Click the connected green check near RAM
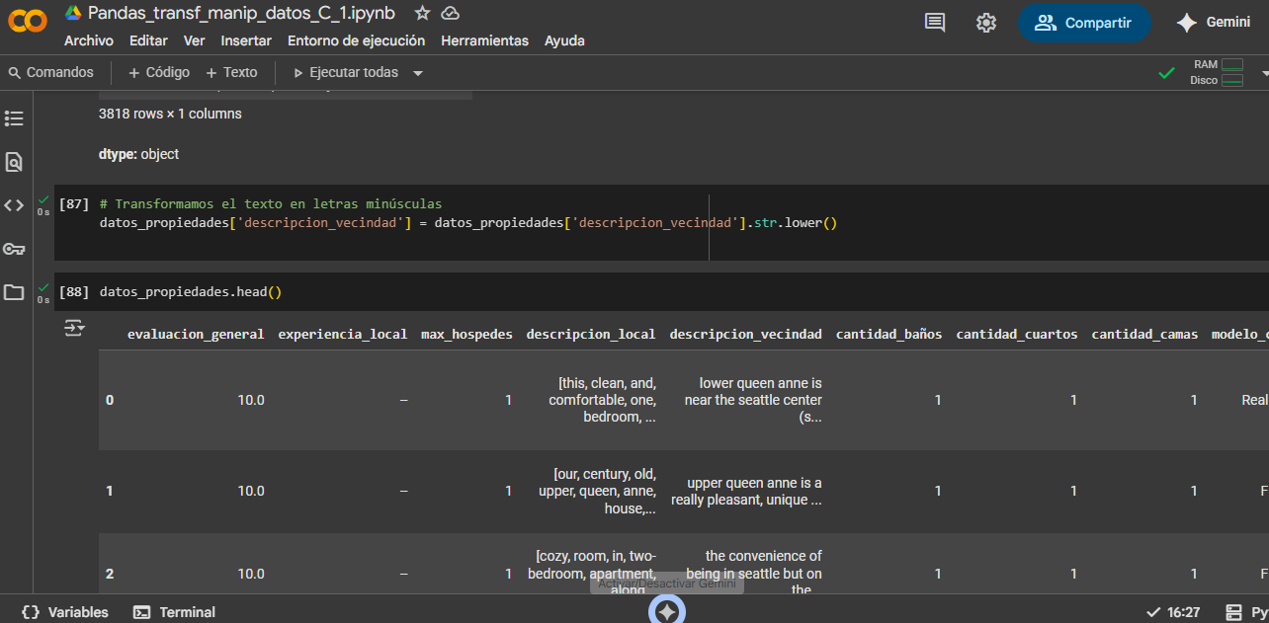 point(1166,72)
